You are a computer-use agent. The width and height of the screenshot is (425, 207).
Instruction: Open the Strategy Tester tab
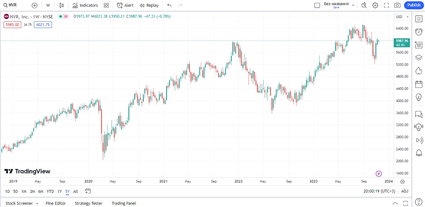(89, 203)
